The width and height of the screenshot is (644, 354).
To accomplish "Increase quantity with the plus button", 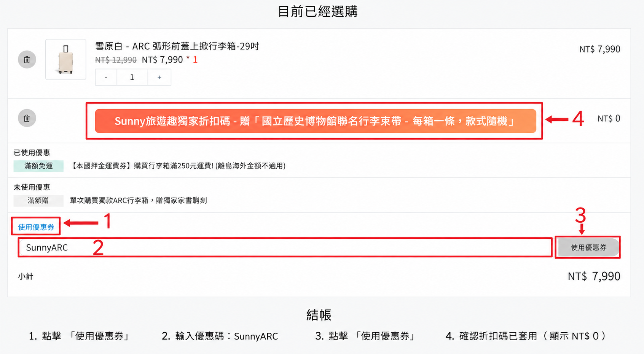I will [x=159, y=77].
